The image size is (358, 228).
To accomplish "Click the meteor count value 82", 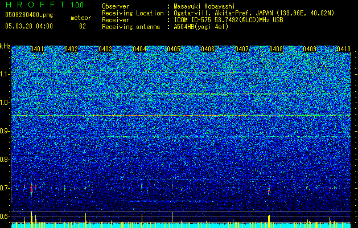I will click(x=83, y=26).
